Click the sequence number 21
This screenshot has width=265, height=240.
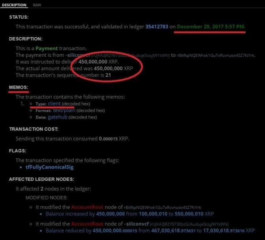pyautogui.click(x=108, y=75)
